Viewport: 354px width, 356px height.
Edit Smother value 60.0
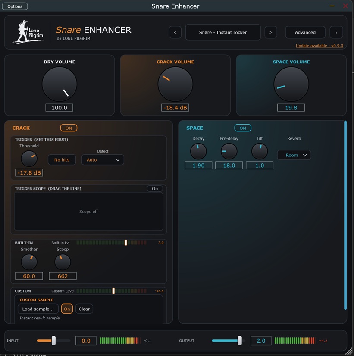coord(29,276)
